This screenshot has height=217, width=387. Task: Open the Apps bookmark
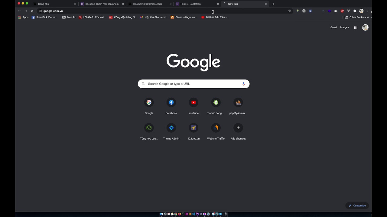click(x=23, y=17)
